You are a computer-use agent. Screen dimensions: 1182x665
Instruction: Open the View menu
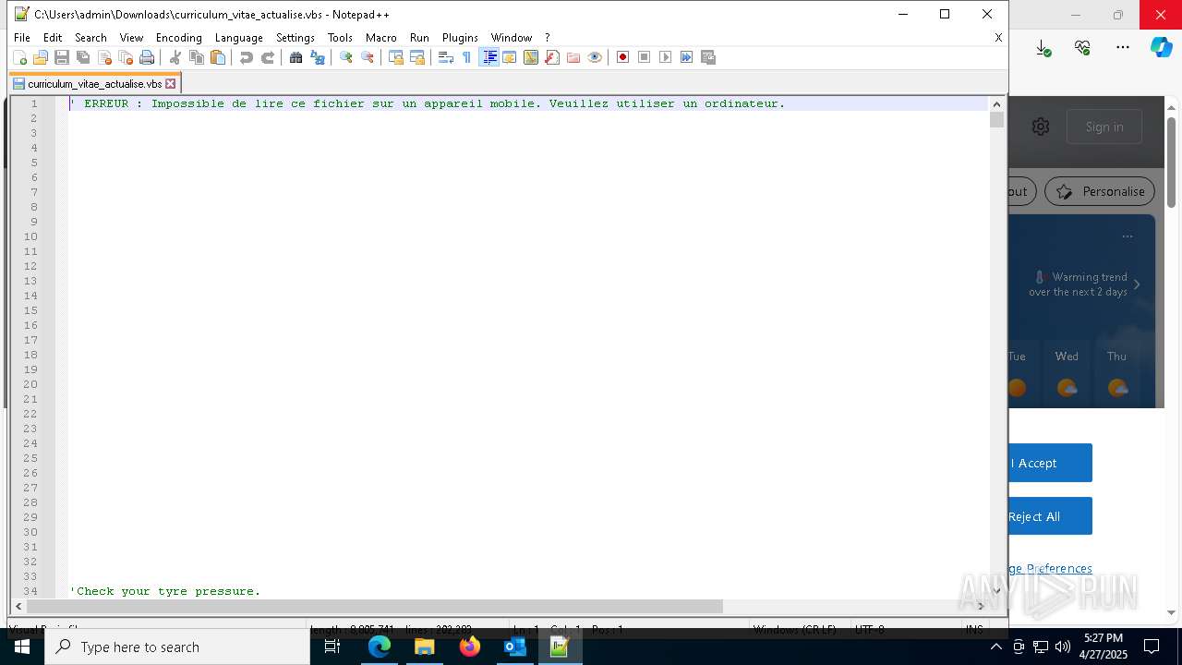tap(131, 38)
